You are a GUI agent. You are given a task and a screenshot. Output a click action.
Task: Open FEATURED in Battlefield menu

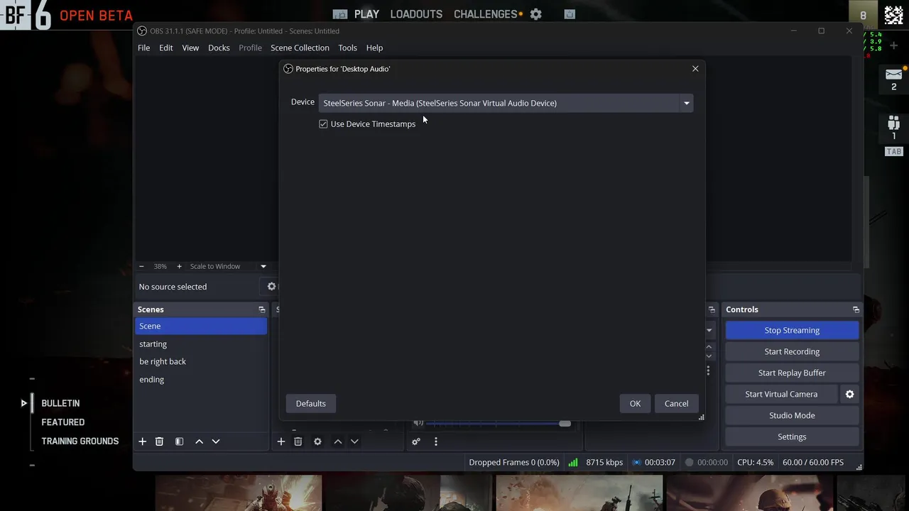point(62,422)
